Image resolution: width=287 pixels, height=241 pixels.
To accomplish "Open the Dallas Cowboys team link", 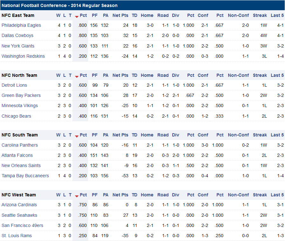I will 17,35.
